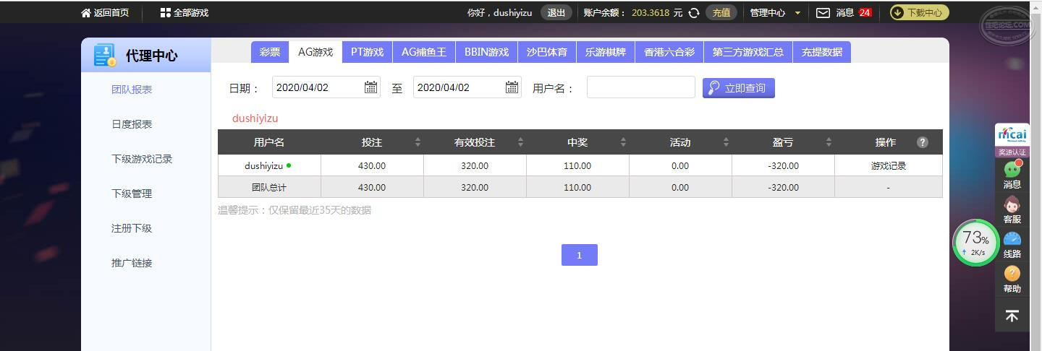This screenshot has width=1042, height=351.
Task: Open the 充提数据 tab
Action: (x=822, y=52)
